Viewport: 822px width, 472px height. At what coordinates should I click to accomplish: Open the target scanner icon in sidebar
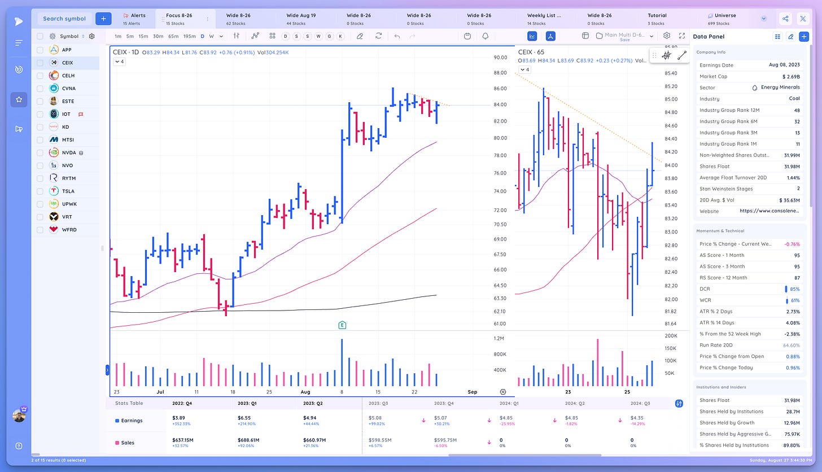point(19,70)
